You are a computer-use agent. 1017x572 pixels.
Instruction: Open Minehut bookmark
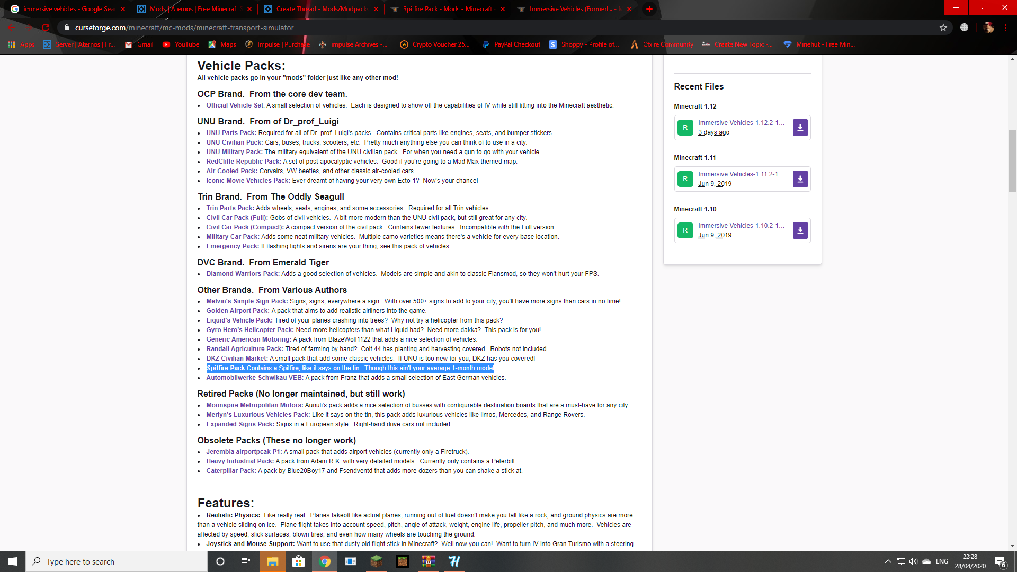click(x=819, y=44)
